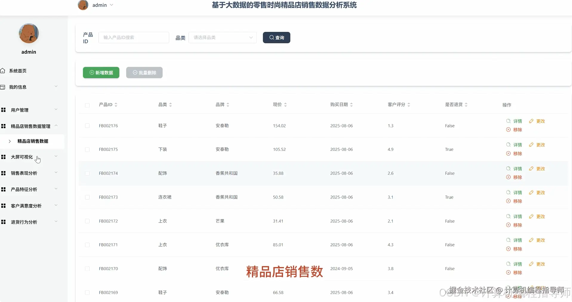The height and width of the screenshot is (302, 572).
Task: Click the 移除 remove icon for FB002174
Action: coord(508,177)
